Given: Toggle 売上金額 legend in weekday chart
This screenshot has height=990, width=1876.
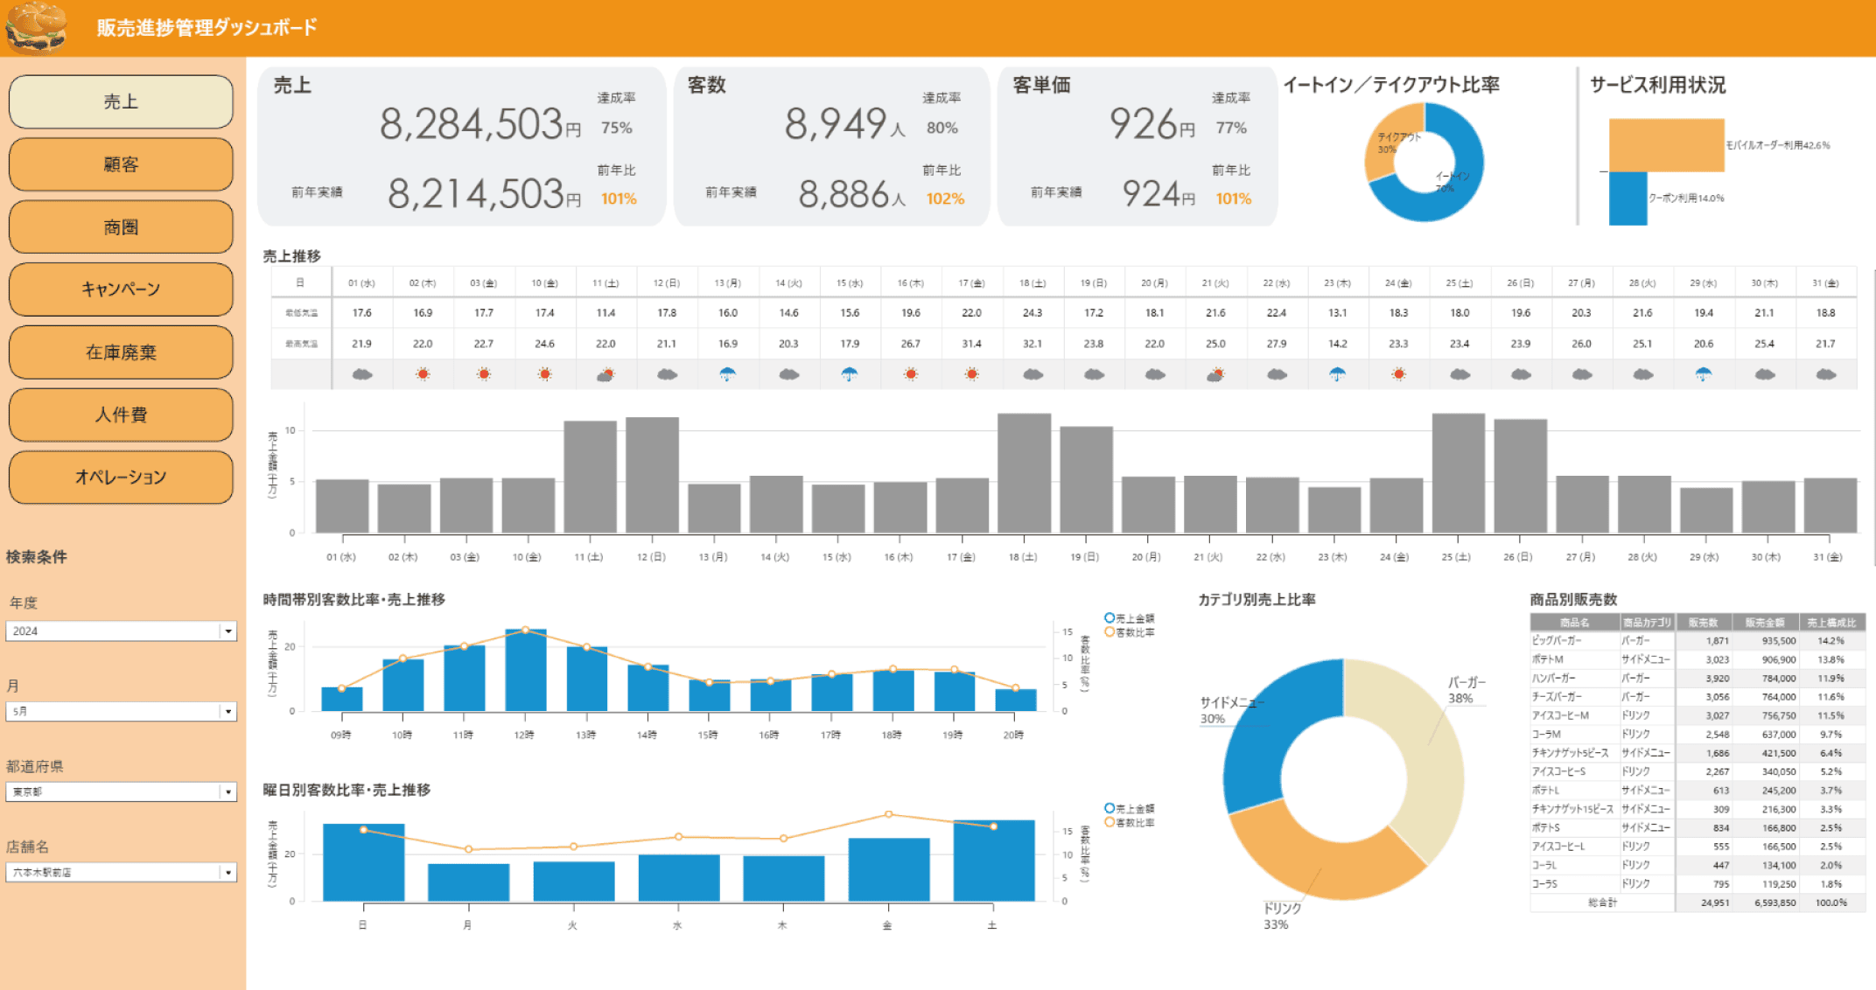Looking at the screenshot, I should click(1130, 809).
